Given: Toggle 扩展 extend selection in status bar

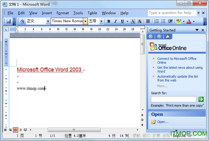Looking at the screenshot, I should pyautogui.click(x=156, y=136).
